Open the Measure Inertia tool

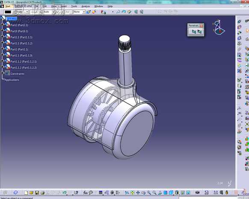tap(227, 193)
